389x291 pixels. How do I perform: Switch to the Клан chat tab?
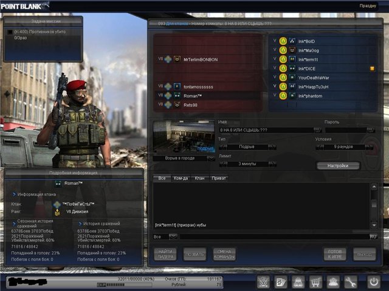199,178
